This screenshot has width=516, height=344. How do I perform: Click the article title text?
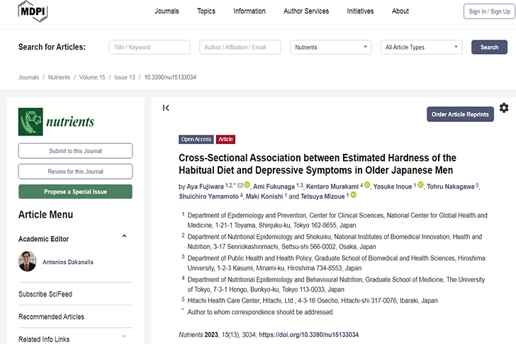click(318, 164)
